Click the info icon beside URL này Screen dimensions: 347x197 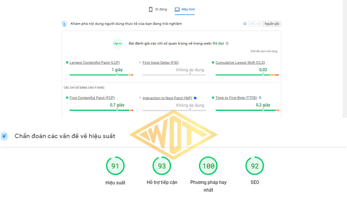click(x=245, y=24)
